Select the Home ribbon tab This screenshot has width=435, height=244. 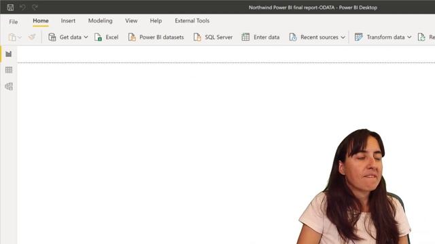pos(41,21)
